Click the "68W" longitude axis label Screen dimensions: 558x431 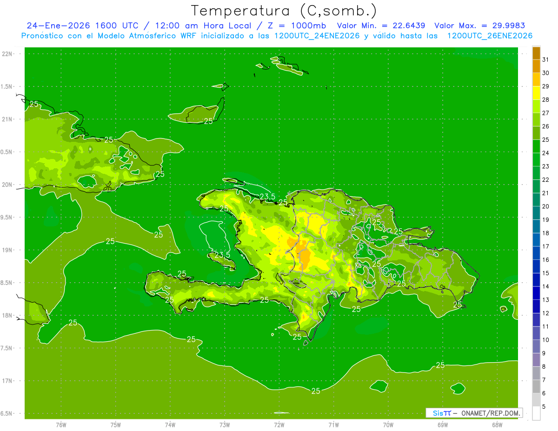[497, 424]
